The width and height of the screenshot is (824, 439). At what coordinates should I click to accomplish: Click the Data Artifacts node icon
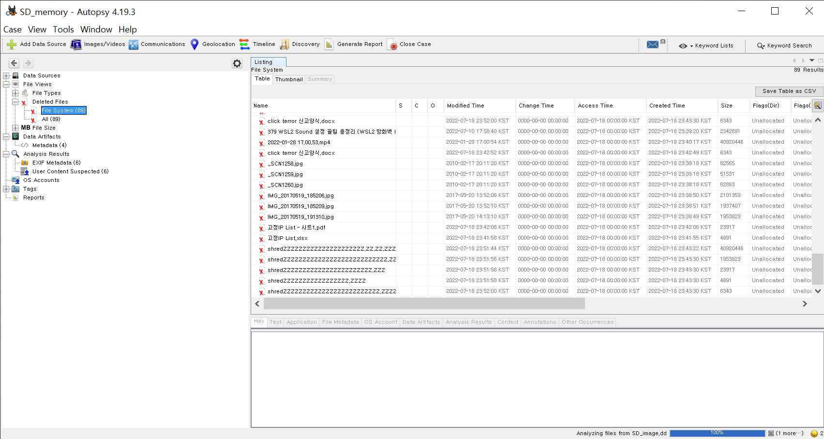[x=15, y=136]
